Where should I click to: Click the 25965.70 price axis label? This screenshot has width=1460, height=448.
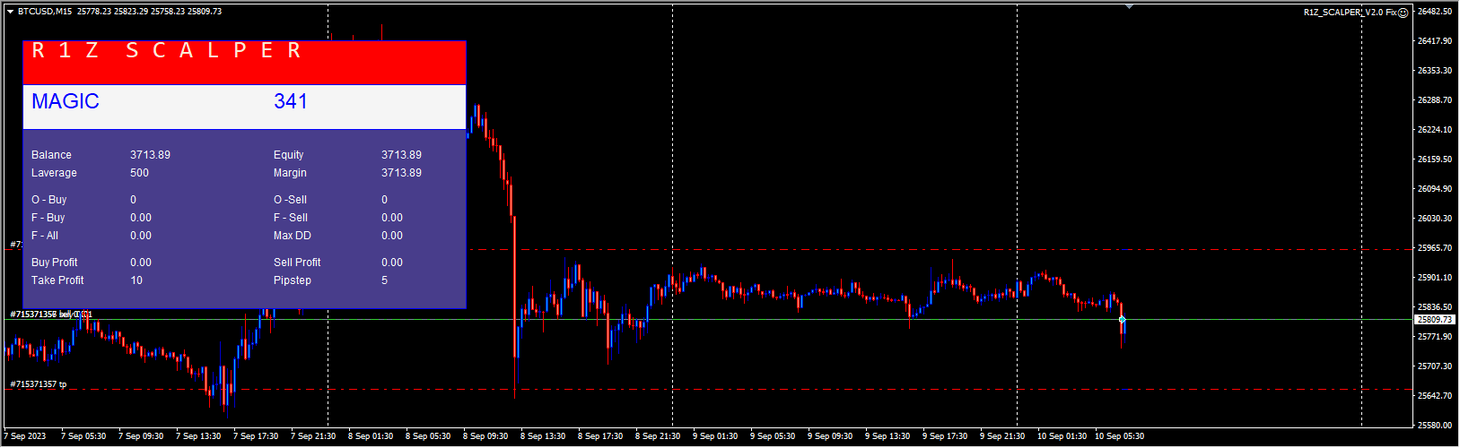tap(1435, 248)
